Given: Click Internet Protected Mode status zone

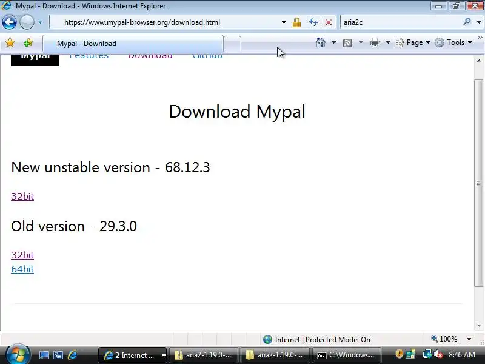Looking at the screenshot, I should [x=316, y=340].
